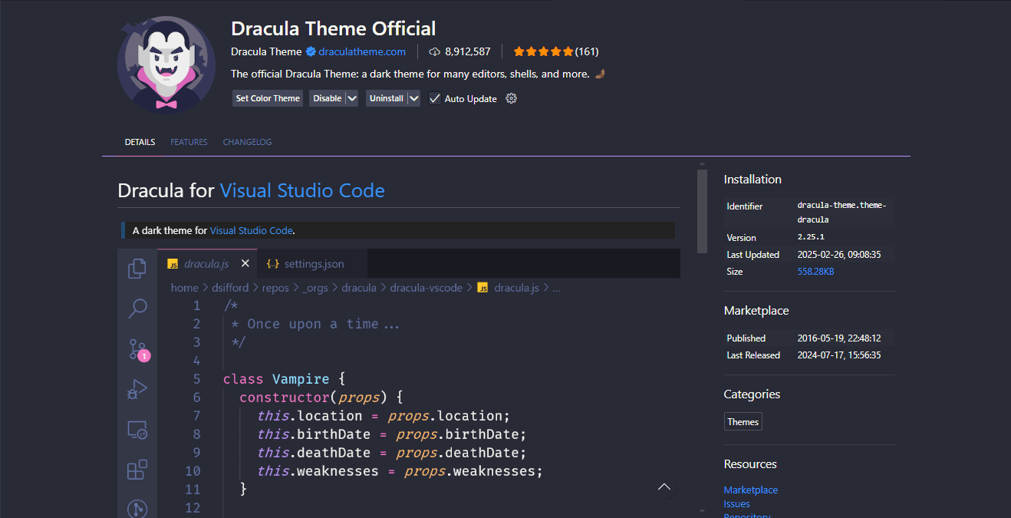
Task: Click the scroll-to-top chevron button
Action: [x=664, y=487]
